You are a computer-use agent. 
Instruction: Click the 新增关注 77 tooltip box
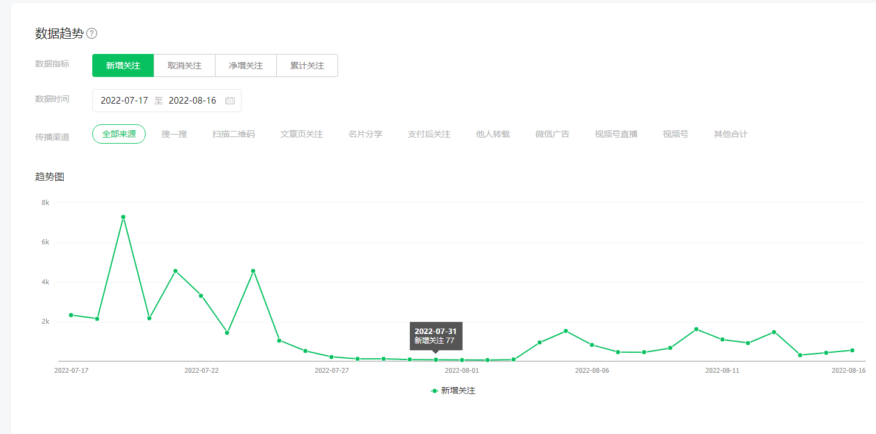click(436, 336)
